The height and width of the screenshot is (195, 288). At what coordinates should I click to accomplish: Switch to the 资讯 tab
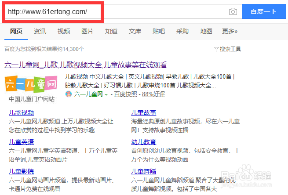coord(40,31)
